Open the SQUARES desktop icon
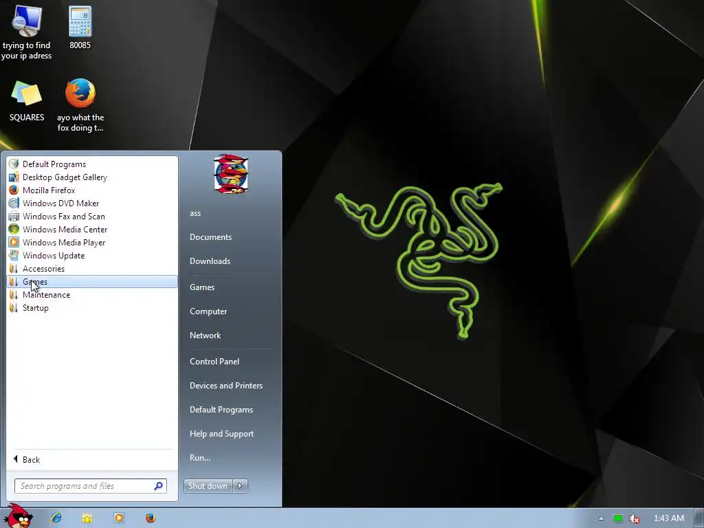This screenshot has width=704, height=528. point(27,102)
